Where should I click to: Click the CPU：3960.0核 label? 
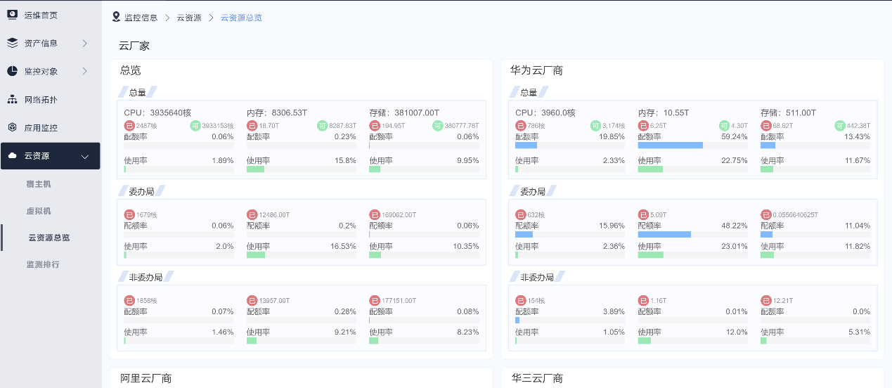pos(545,112)
